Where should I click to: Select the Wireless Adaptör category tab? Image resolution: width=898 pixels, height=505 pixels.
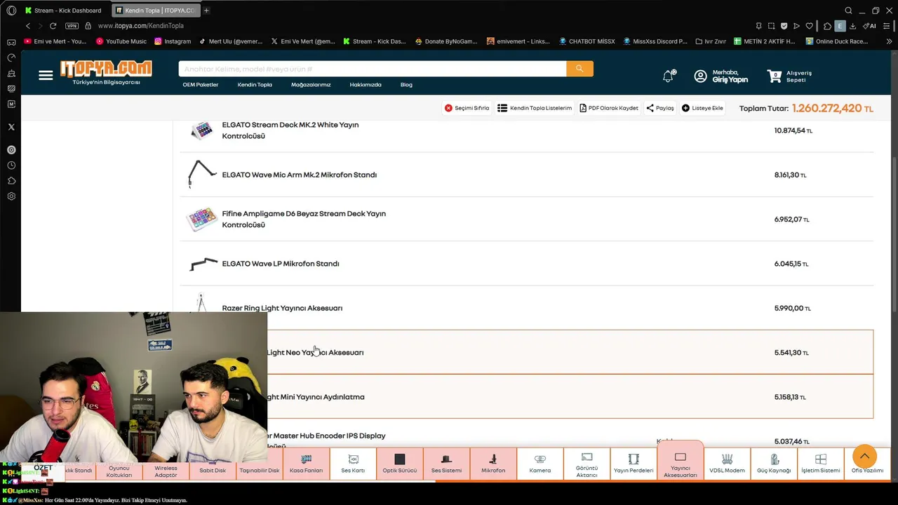(166, 470)
